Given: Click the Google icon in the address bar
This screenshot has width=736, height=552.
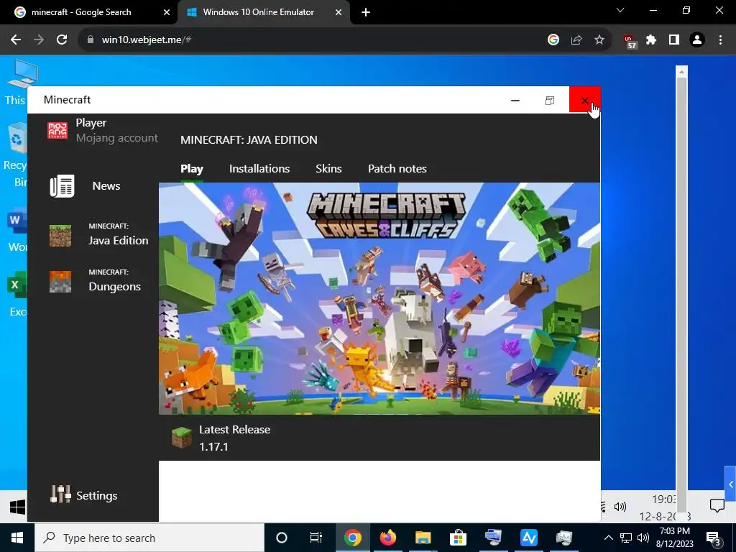Looking at the screenshot, I should click(553, 40).
